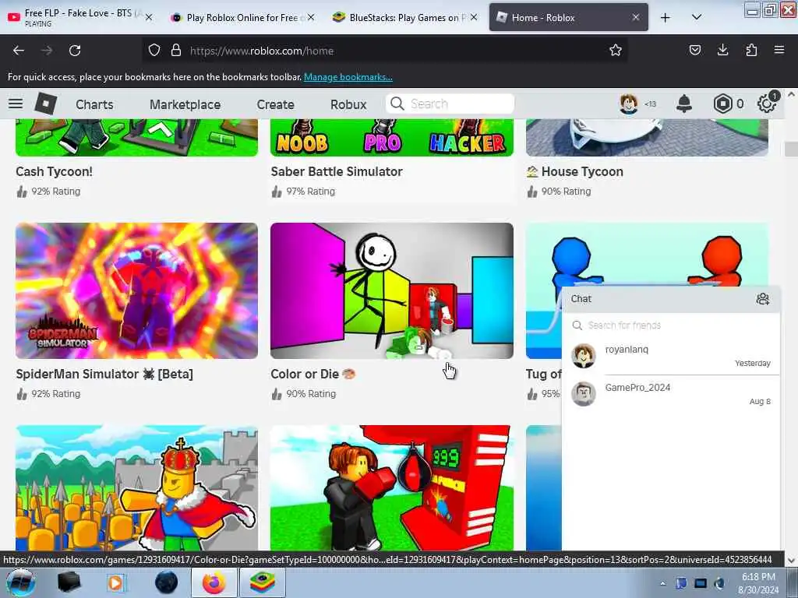Open the Roblox hamburger navigation menu
Viewport: 798px width, 598px height.
[16, 104]
